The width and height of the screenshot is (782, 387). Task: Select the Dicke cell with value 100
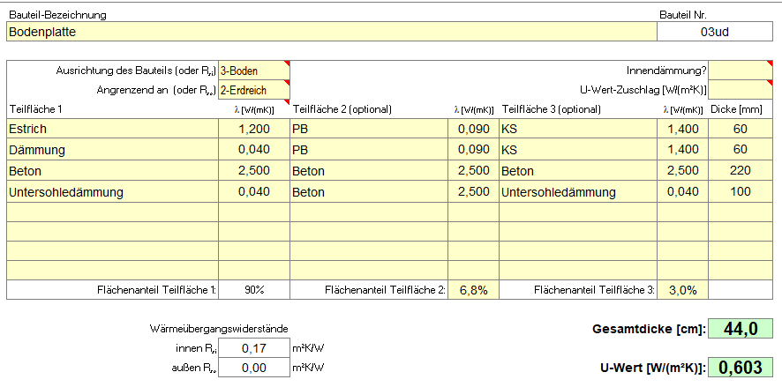click(x=741, y=192)
